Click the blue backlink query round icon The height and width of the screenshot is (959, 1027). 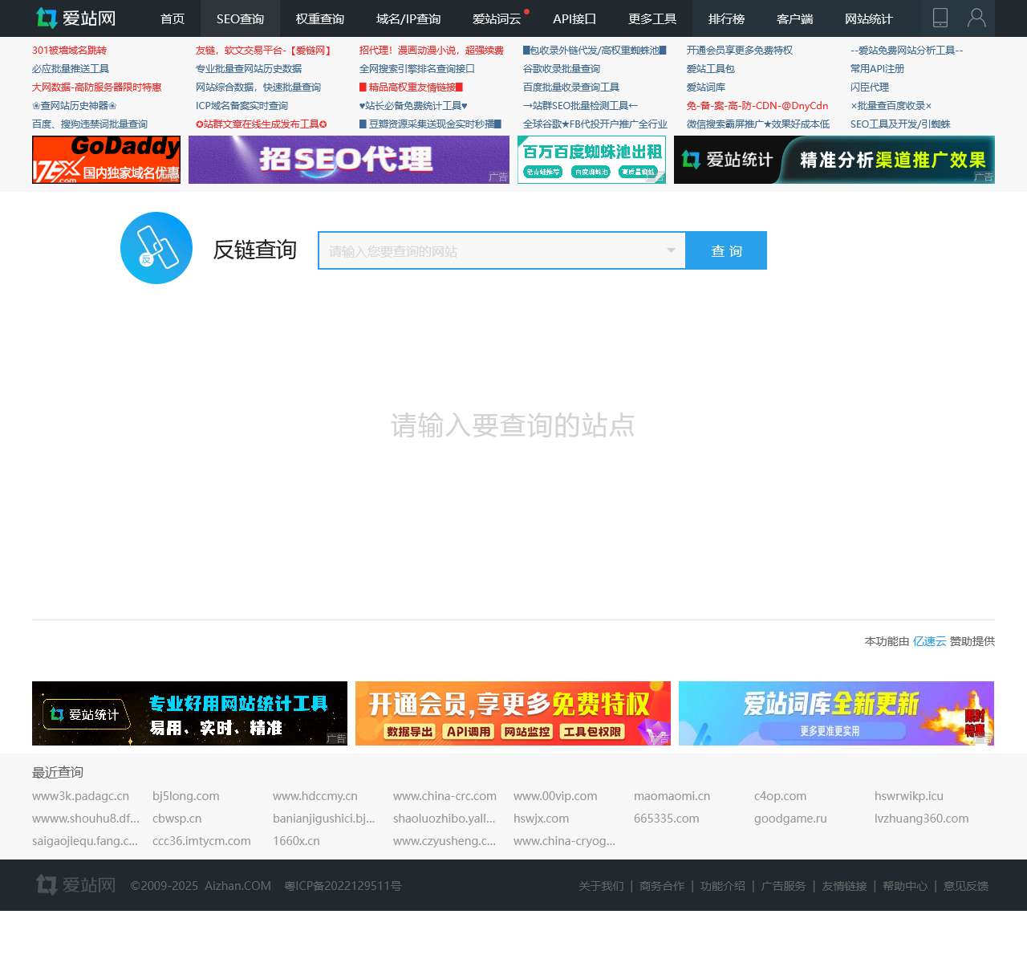pos(156,248)
